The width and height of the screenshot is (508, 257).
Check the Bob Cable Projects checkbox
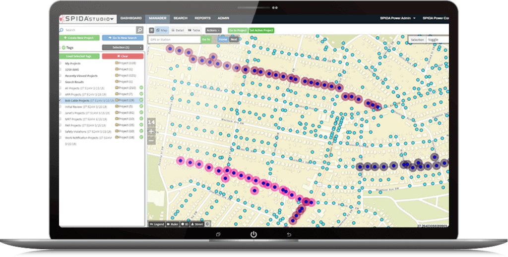pos(61,101)
